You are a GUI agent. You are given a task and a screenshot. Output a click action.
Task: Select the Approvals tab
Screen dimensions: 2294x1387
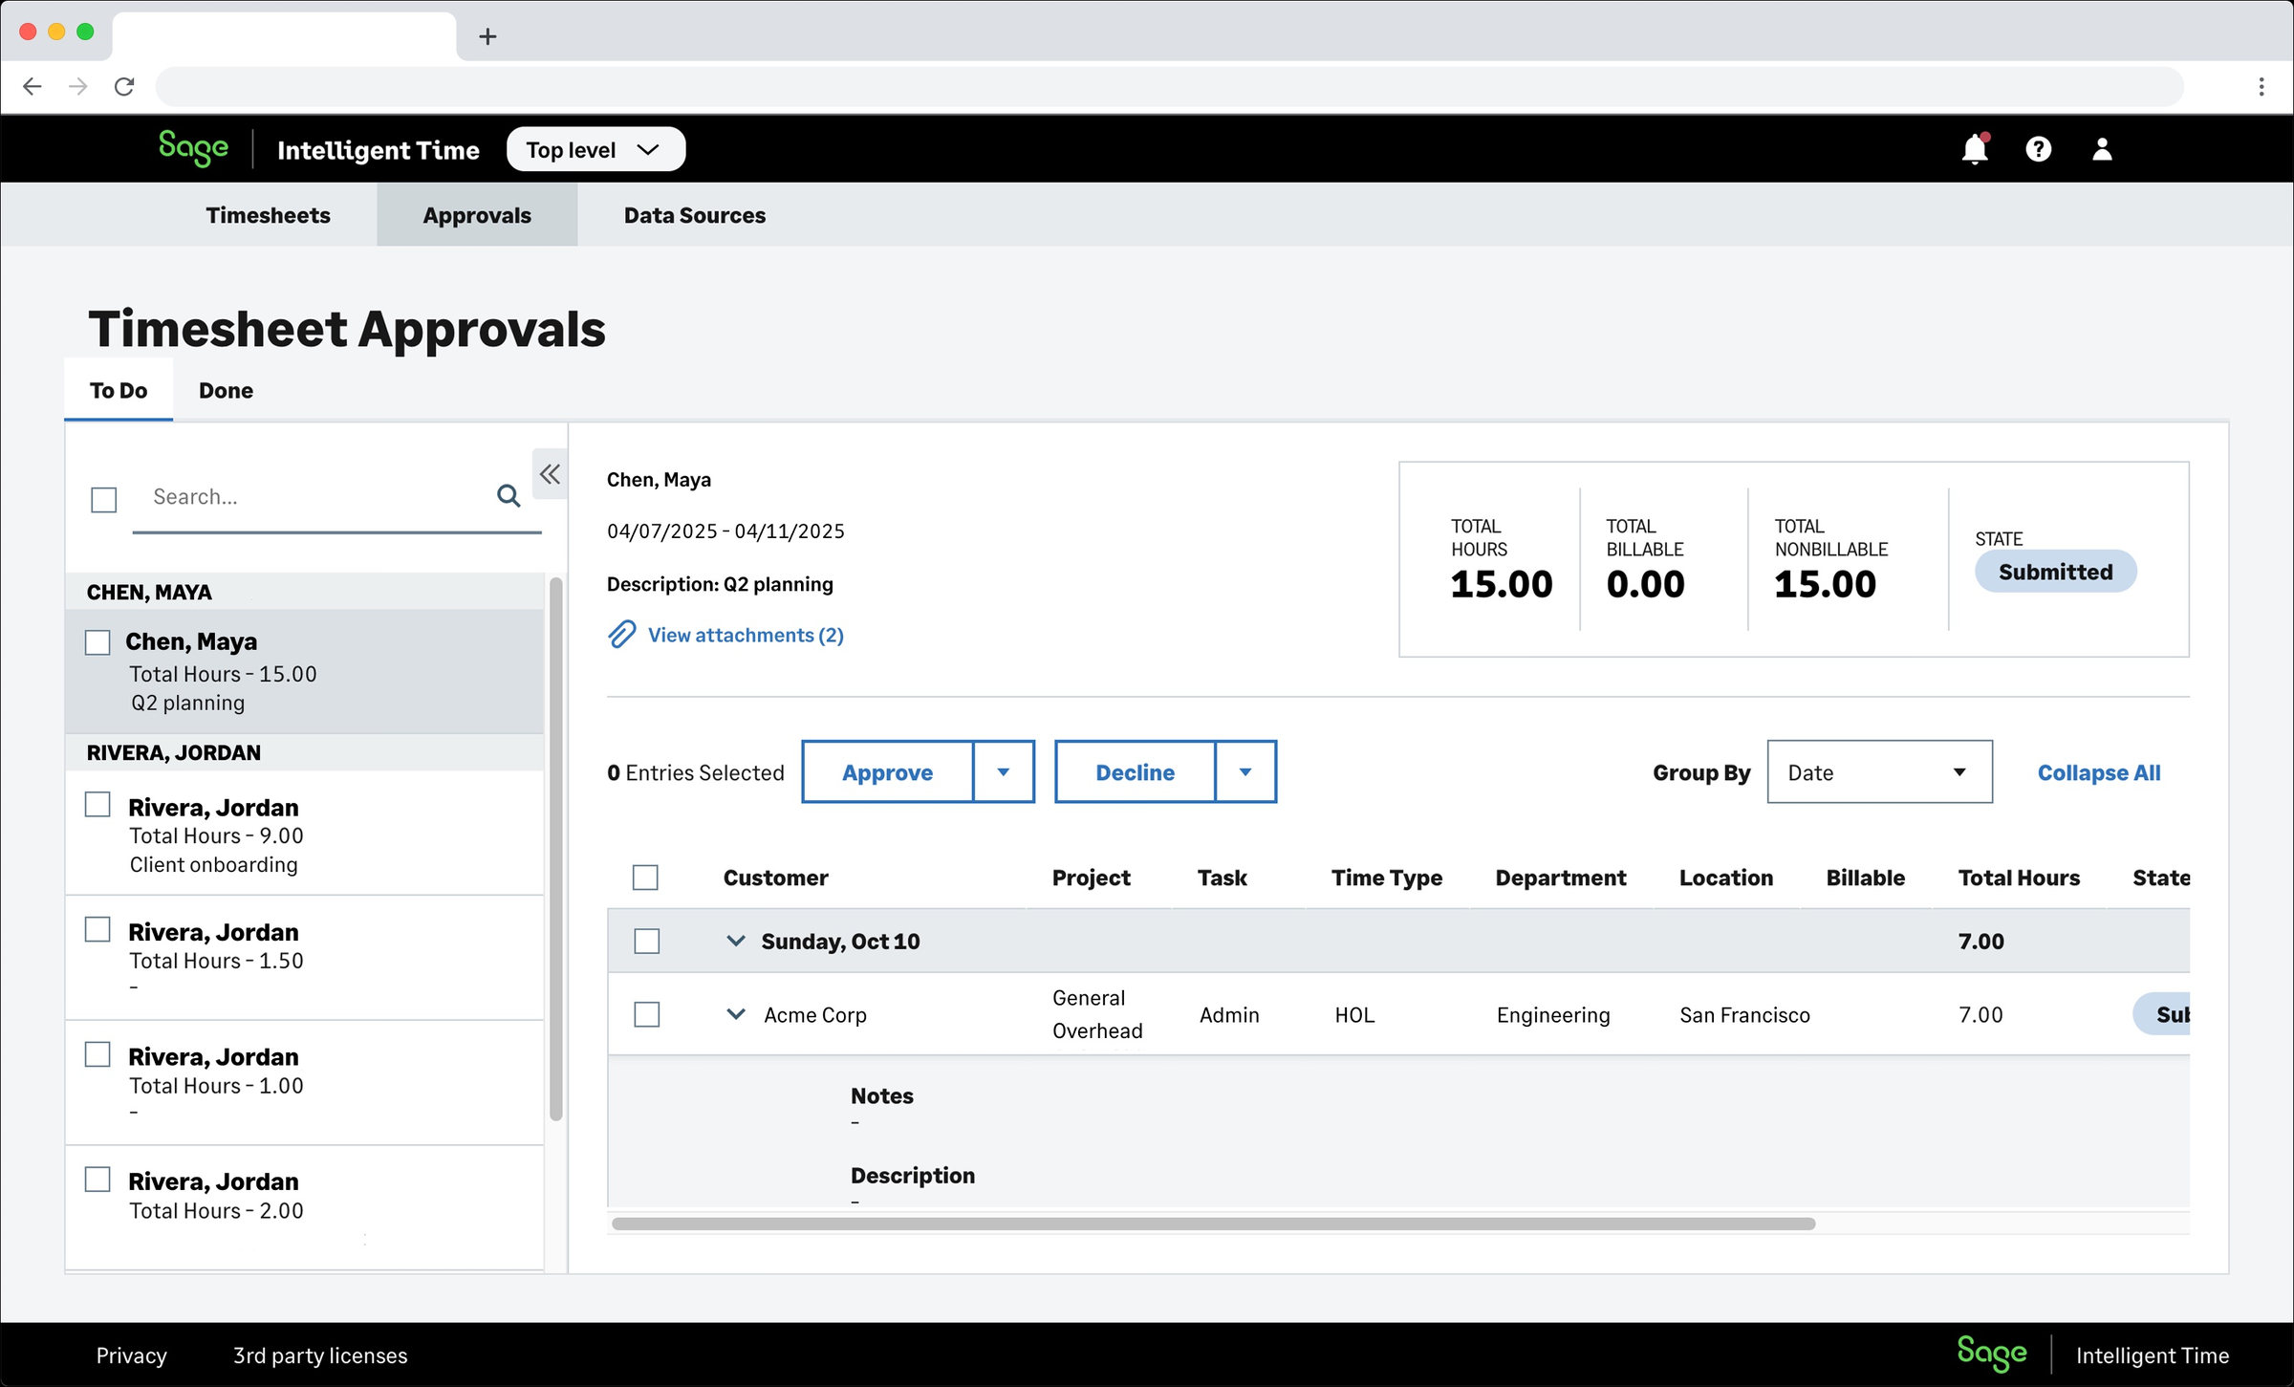[477, 215]
